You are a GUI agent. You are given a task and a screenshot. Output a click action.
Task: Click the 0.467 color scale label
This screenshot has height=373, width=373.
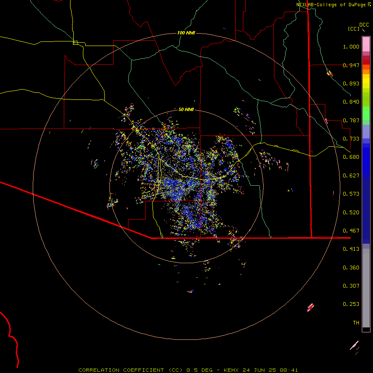[x=351, y=231]
